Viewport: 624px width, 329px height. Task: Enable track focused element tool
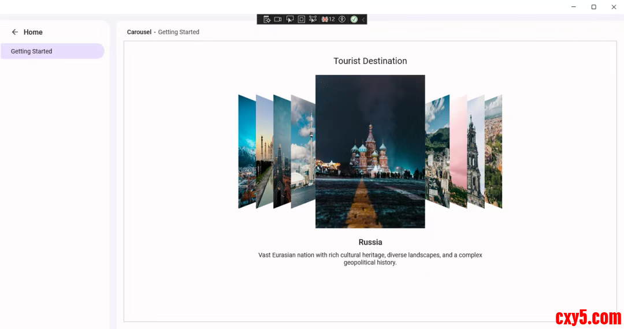tap(313, 19)
